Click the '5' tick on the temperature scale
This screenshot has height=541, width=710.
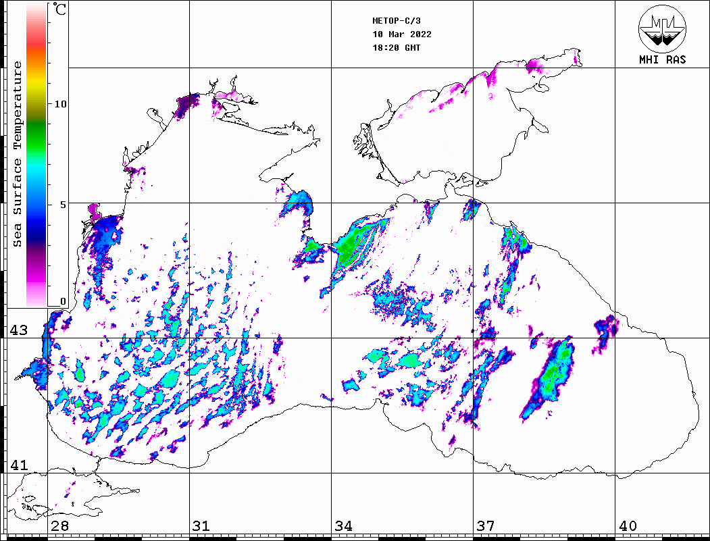63,205
